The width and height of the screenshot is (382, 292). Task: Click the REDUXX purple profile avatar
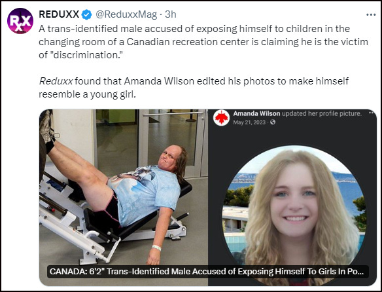pos(20,21)
